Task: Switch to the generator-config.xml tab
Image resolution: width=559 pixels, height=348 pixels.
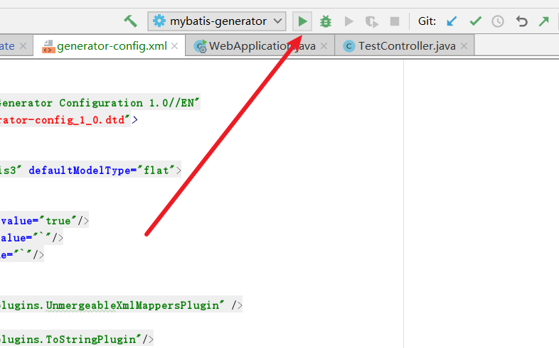Action: tap(111, 46)
